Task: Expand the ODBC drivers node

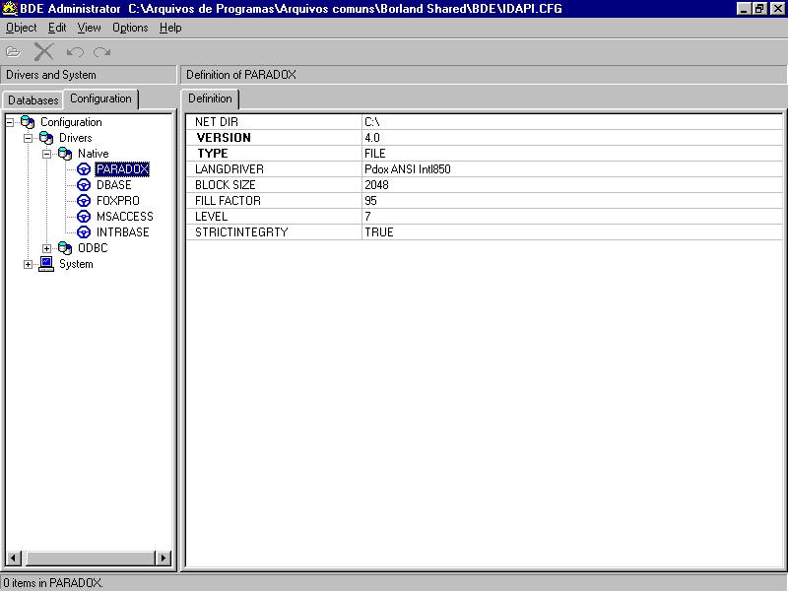Action: (46, 248)
